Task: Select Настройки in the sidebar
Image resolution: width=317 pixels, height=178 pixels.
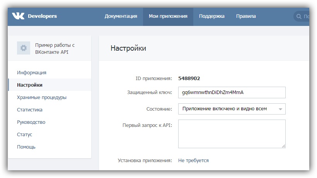Action: [49, 85]
